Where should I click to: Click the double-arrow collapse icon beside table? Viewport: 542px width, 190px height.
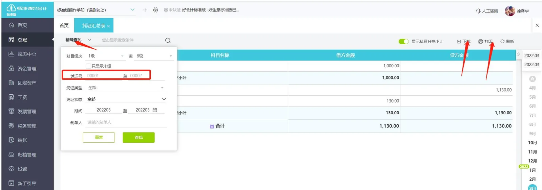(518, 54)
